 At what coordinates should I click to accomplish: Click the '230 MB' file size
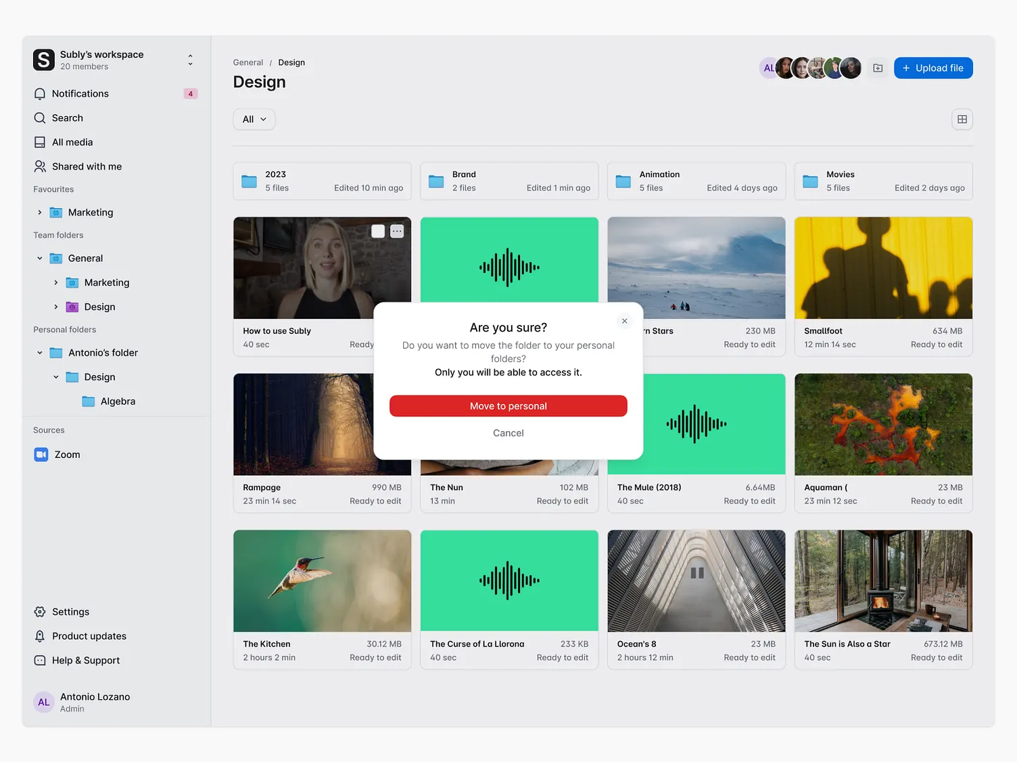pos(760,331)
